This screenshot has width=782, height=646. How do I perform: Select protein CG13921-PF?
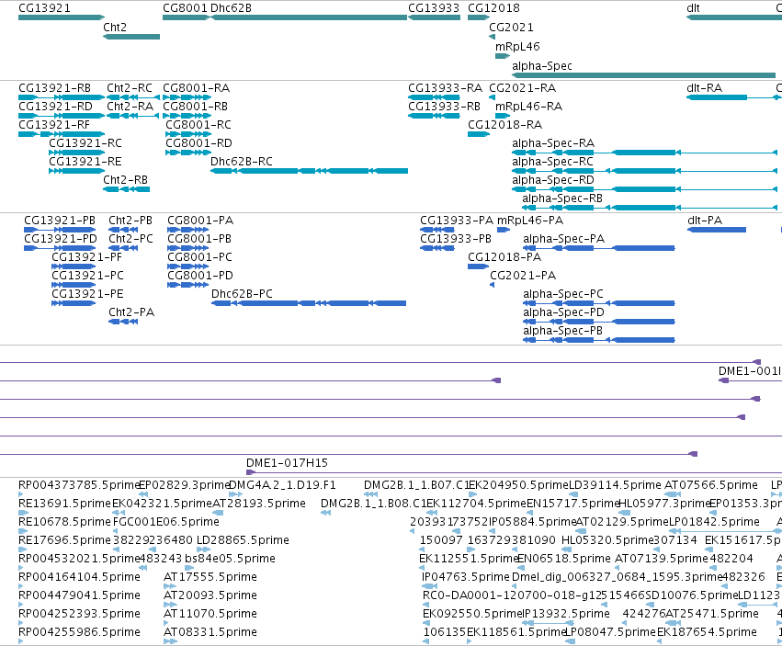click(x=74, y=266)
